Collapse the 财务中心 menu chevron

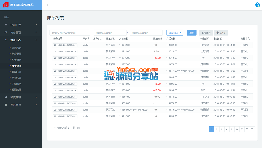(x=36, y=40)
